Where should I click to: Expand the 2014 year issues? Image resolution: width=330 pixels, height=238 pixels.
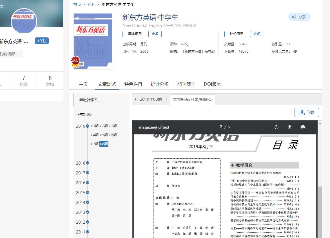click(x=88, y=202)
